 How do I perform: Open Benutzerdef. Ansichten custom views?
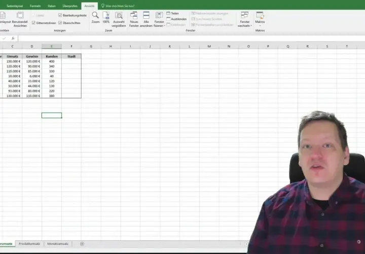pyautogui.click(x=20, y=20)
